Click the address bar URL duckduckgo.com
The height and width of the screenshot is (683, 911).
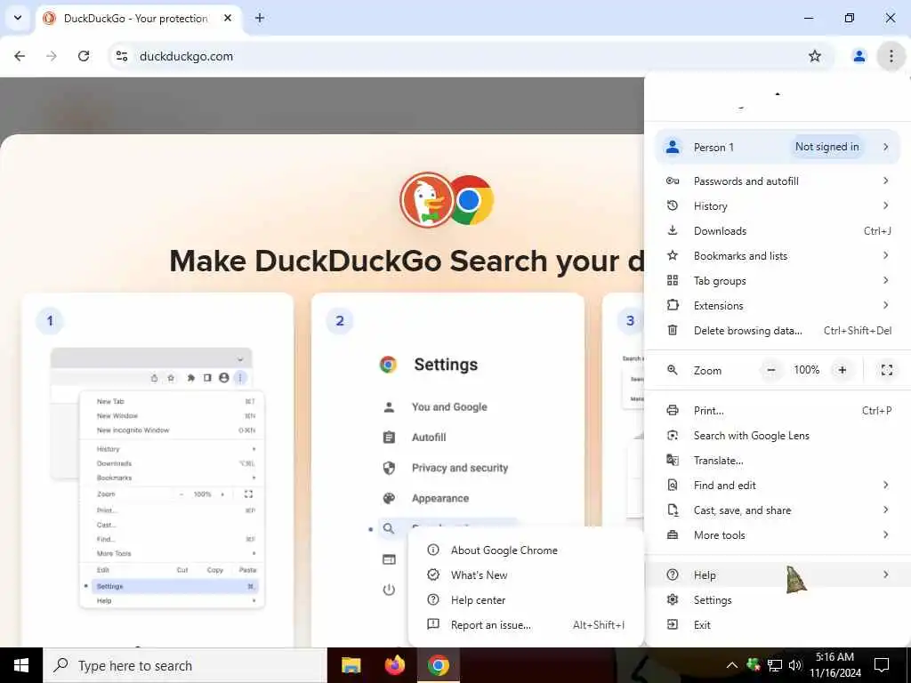[186, 56]
